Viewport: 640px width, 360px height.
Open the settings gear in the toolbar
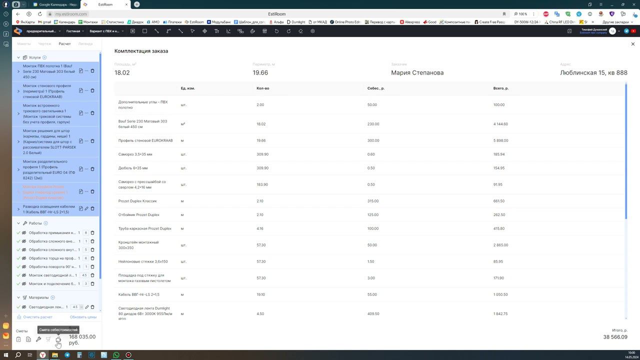click(x=312, y=31)
